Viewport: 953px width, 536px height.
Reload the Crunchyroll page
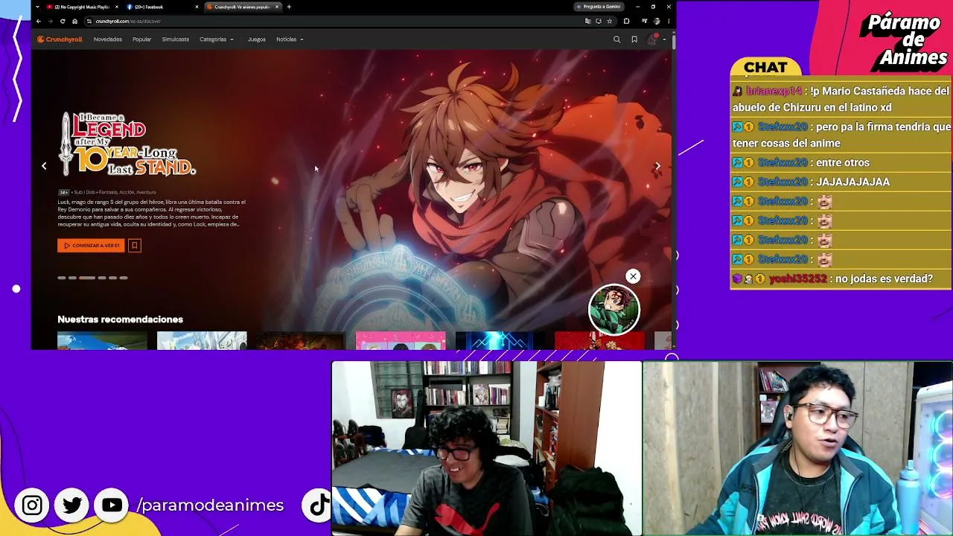point(63,21)
